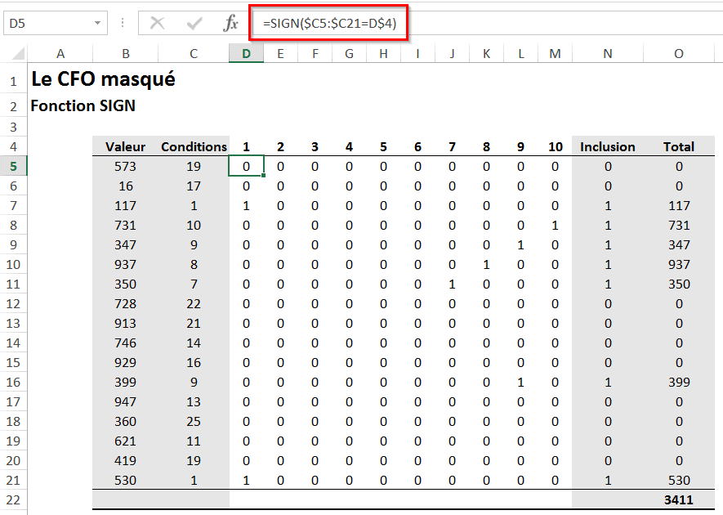The width and height of the screenshot is (723, 515).
Task: Click the Enter checkmark formula icon
Action: [x=194, y=24]
